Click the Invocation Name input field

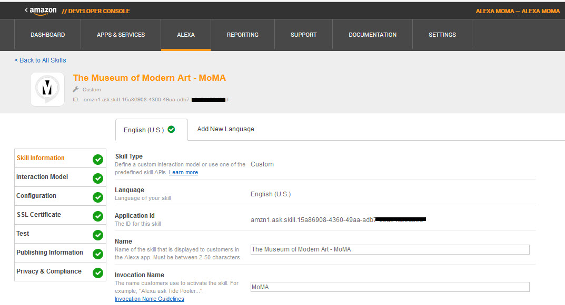pyautogui.click(x=390, y=287)
